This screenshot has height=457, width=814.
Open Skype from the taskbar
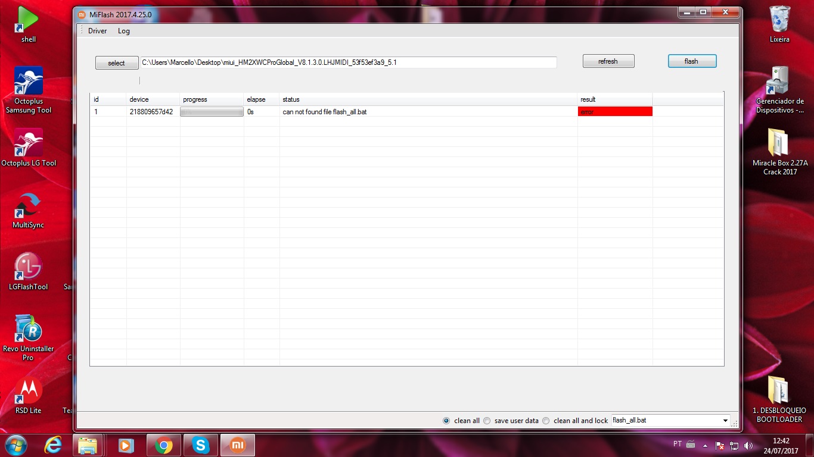coord(201,445)
